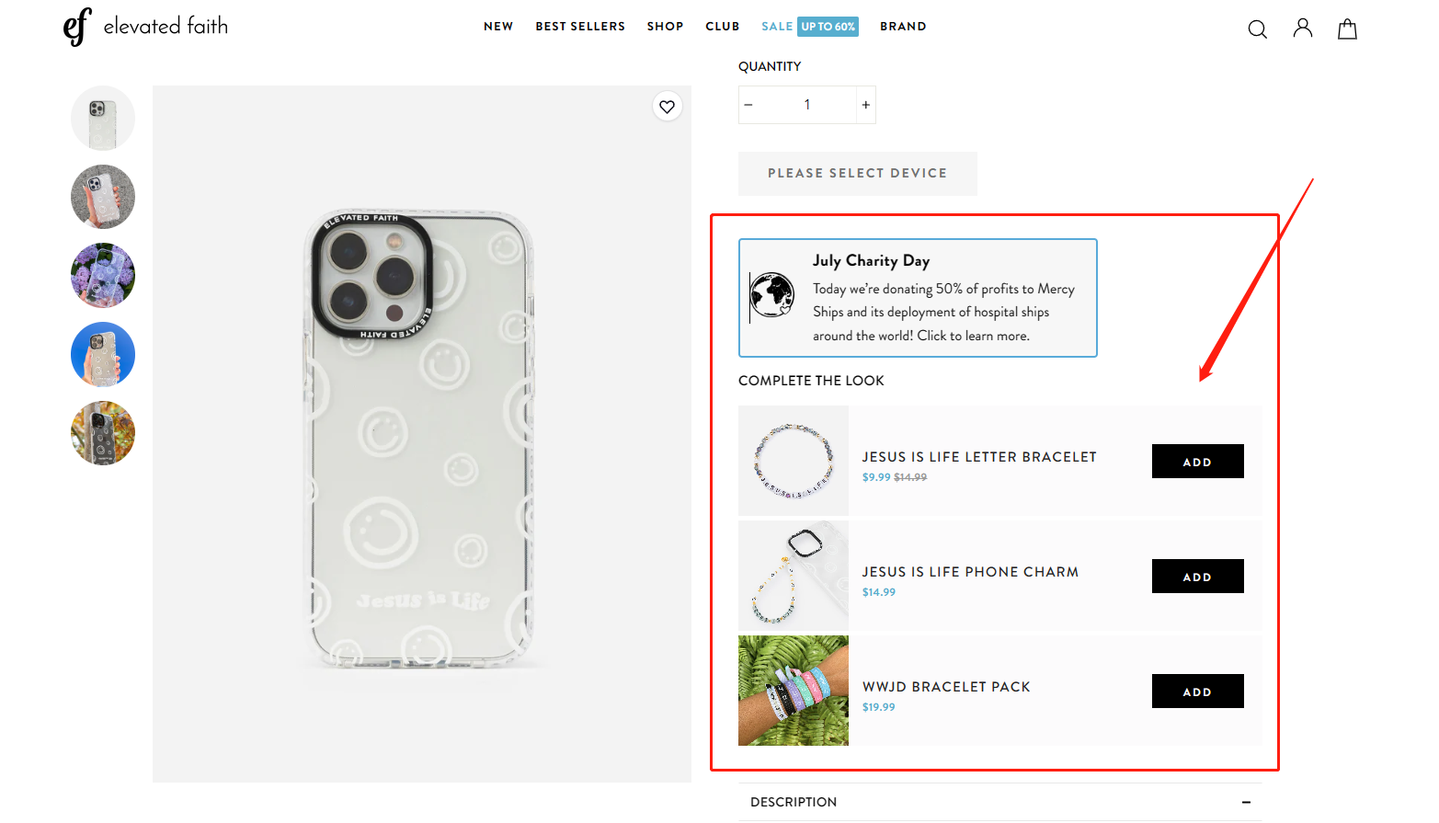This screenshot has width=1439, height=823.
Task: Open the NEW menu item
Action: point(498,27)
